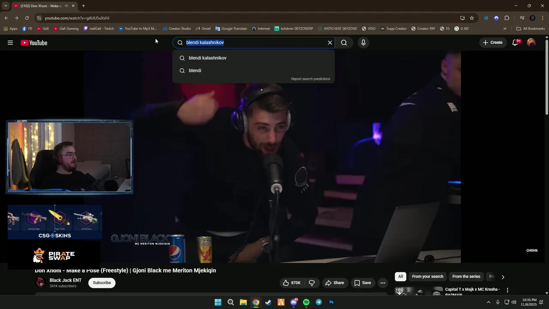Reload the page
The width and height of the screenshot is (549, 309).
(27, 18)
